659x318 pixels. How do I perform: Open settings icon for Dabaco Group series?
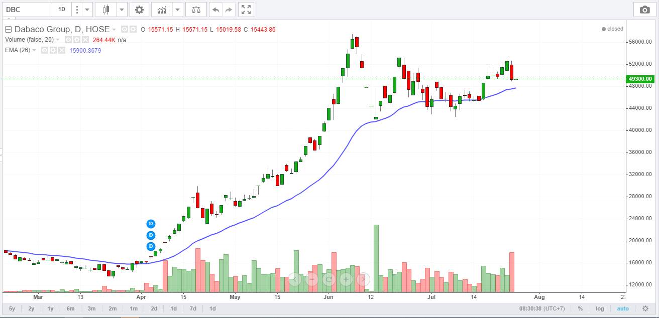point(132,30)
